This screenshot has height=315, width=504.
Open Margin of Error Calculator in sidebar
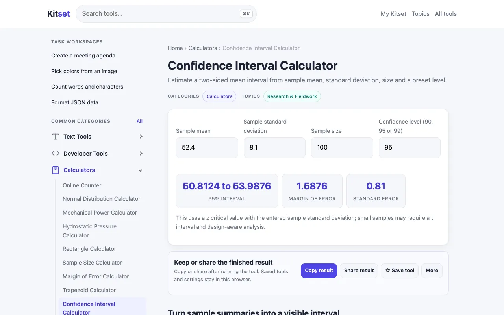(96, 276)
